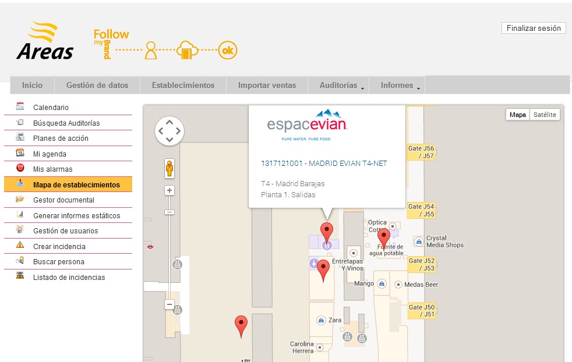Pan map up with the pan control's up arrow
Viewport: 572px width, 362px height.
170,122
